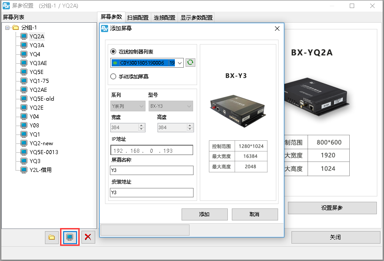Screen dimensions: 384x261
Task: Increase the 宽度 value with up arrow
Action: point(141,126)
